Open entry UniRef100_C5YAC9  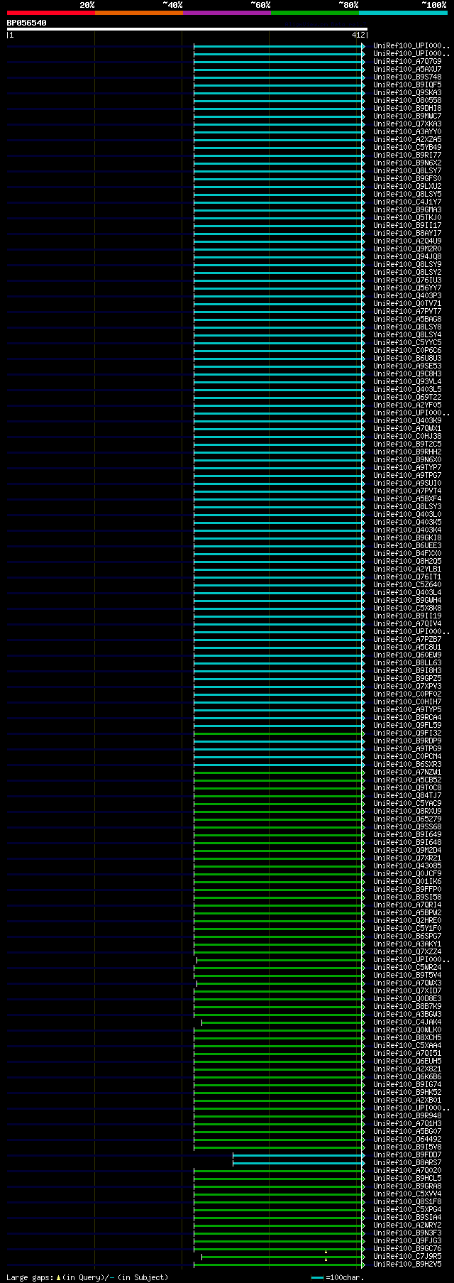407,804
